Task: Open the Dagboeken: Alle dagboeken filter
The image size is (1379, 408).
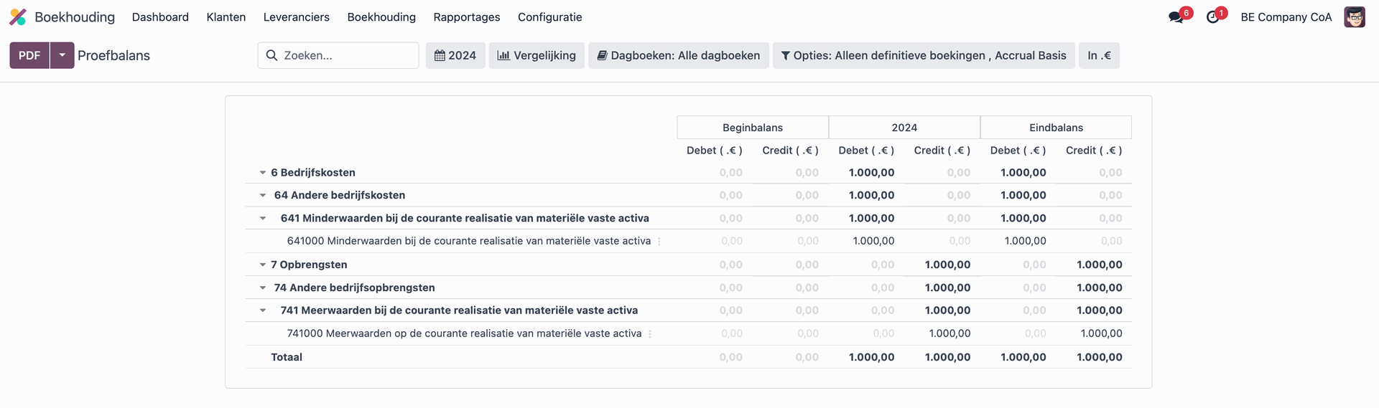Action: point(679,55)
